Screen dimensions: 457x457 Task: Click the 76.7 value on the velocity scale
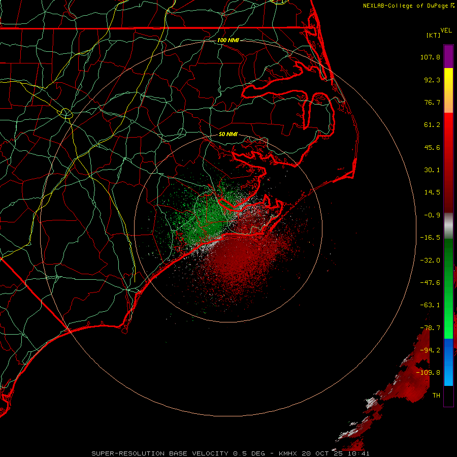(x=432, y=102)
